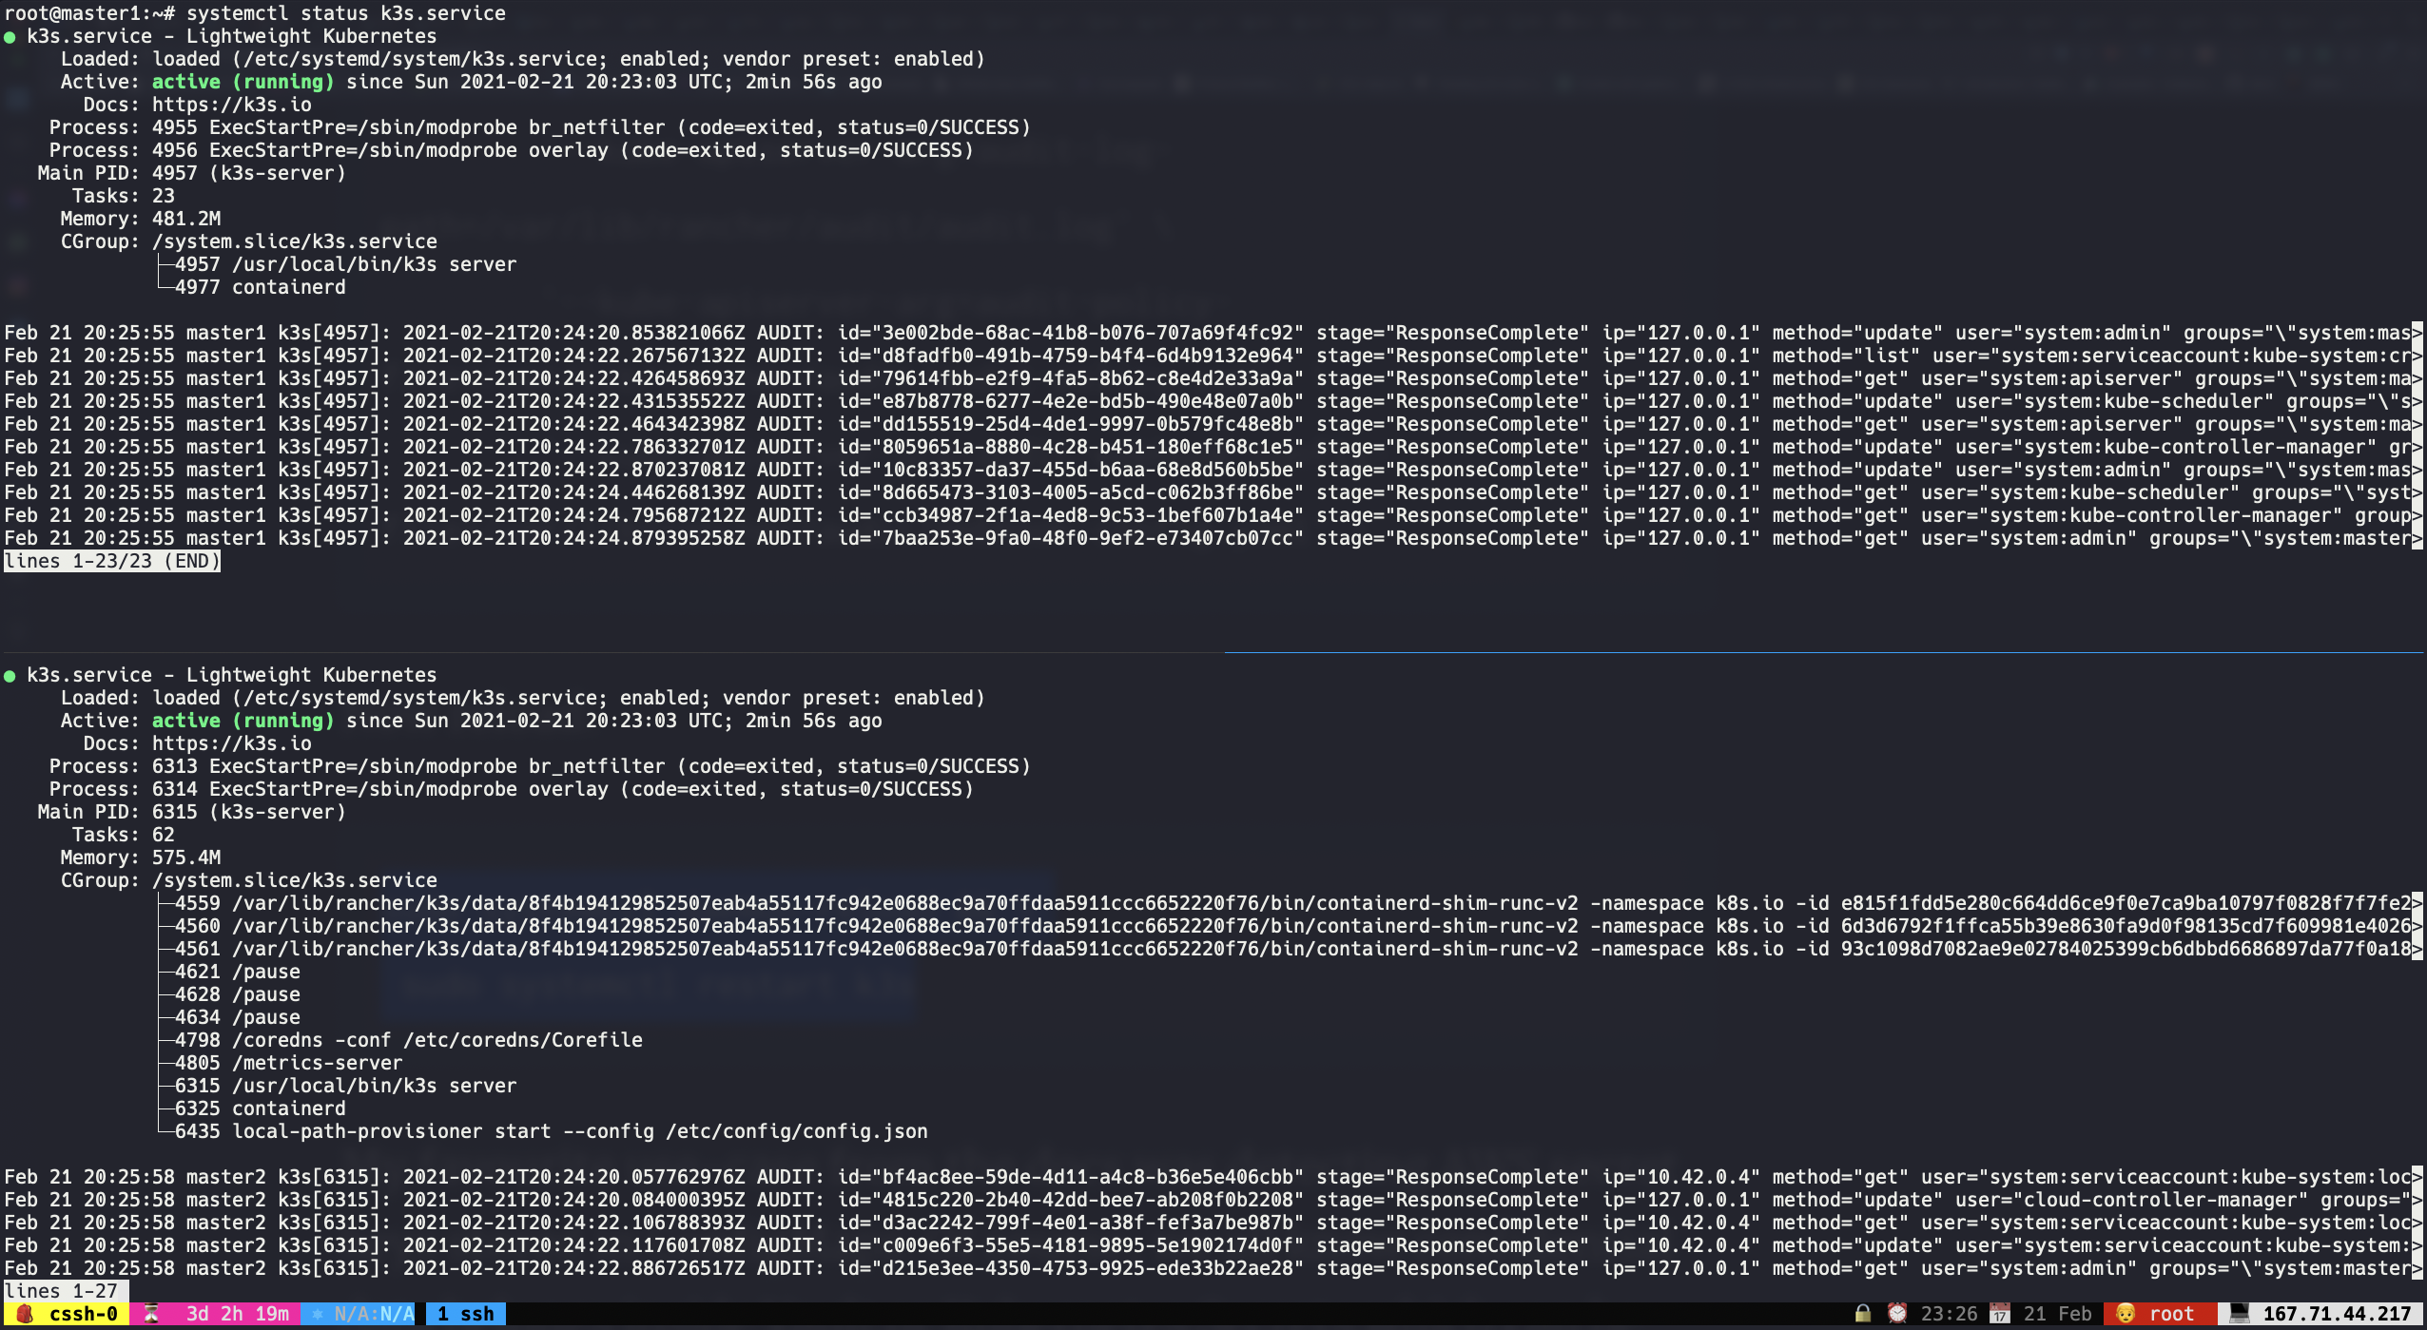Viewport: 2427px width, 1330px height.
Task: Click the hourglass uptime icon
Action: (x=151, y=1314)
